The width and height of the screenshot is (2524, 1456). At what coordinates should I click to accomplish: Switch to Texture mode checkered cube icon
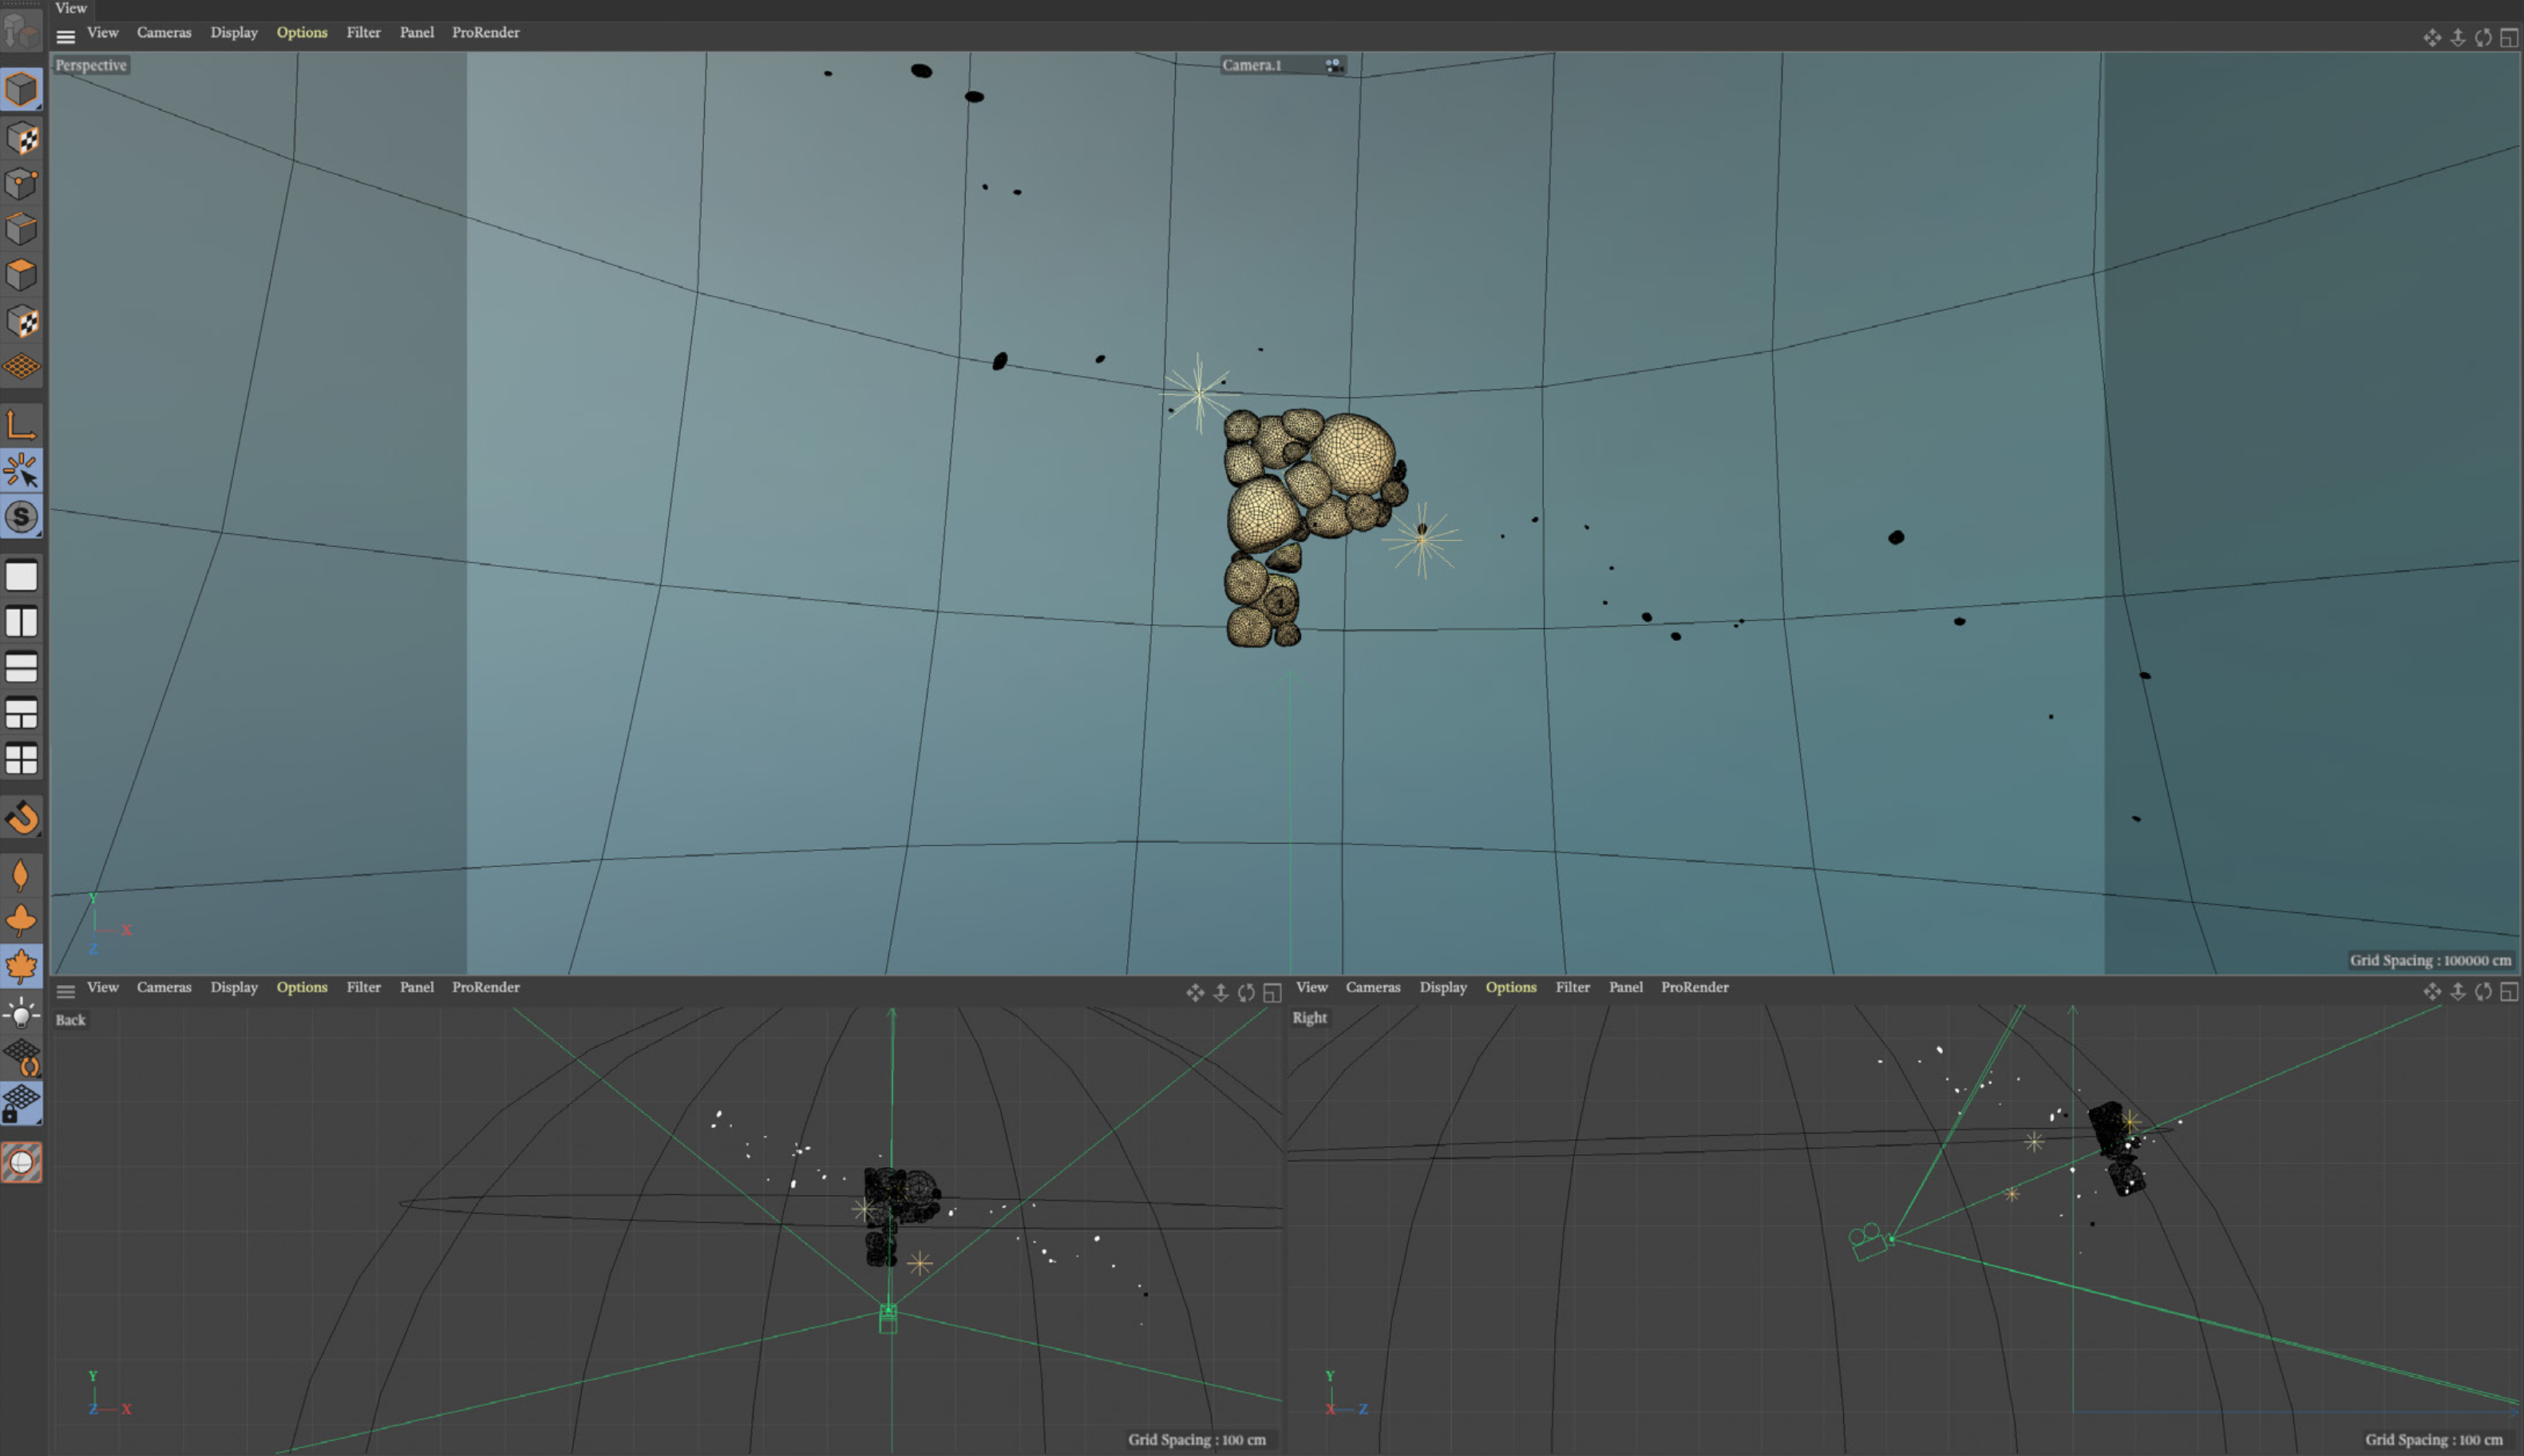(x=21, y=137)
